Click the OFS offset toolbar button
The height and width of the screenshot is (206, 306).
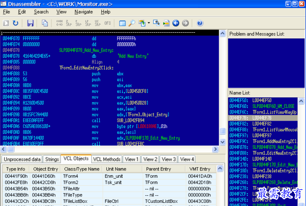(x=108, y=23)
